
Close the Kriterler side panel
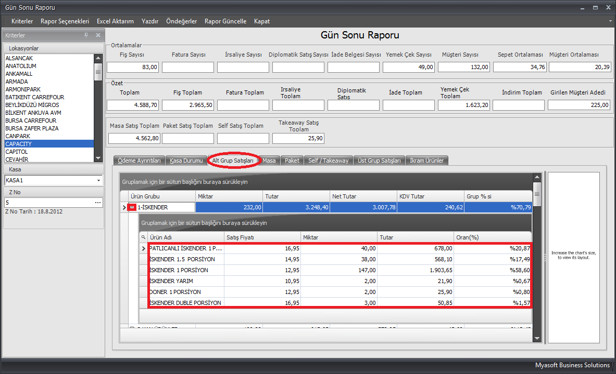tap(98, 35)
